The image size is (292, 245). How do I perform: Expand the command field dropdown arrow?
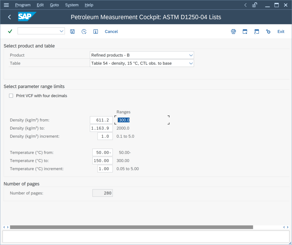(x=62, y=31)
